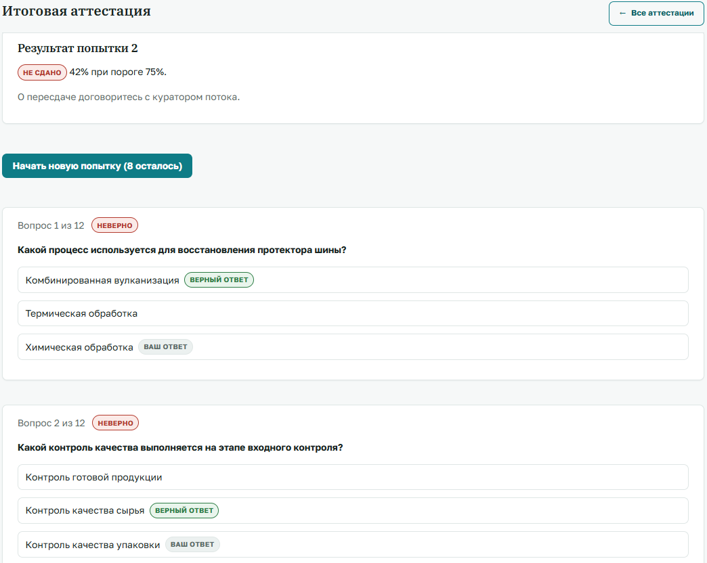Click answer Контроль готовой продукции
Image resolution: width=707 pixels, height=563 pixels.
tap(353, 477)
